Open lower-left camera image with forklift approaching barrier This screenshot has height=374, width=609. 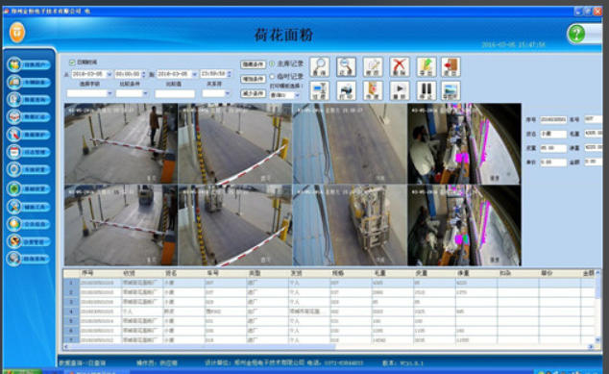pyautogui.click(x=121, y=225)
